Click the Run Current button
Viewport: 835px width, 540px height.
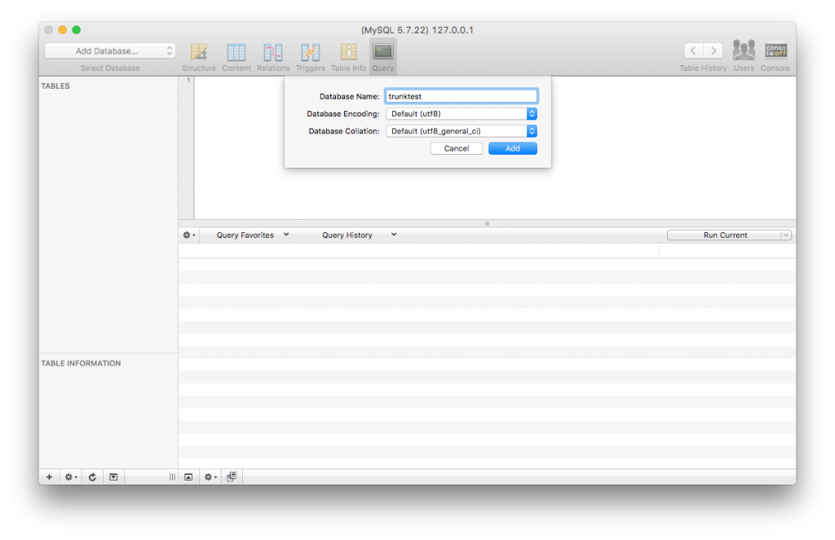point(725,235)
